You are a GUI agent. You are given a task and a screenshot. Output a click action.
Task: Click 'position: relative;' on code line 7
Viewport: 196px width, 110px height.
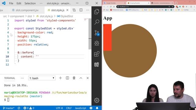click(x=33, y=45)
